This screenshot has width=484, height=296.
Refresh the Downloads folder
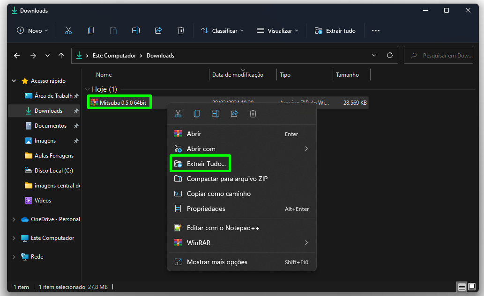(390, 56)
